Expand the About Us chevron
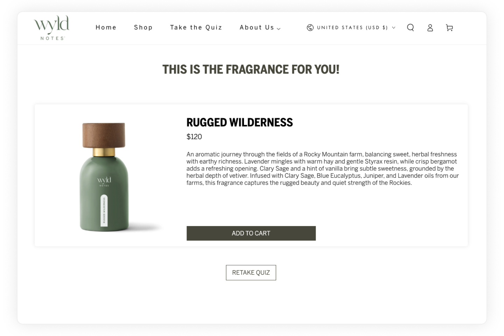This screenshot has width=504, height=336. point(279,29)
